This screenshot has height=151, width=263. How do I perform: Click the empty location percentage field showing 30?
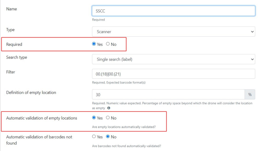pos(168,95)
